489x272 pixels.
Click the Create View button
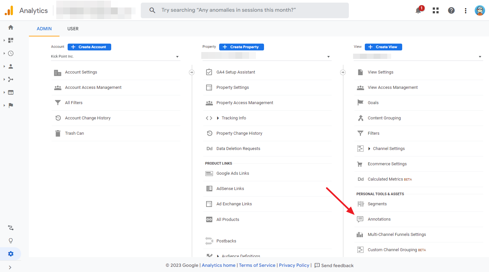point(383,47)
